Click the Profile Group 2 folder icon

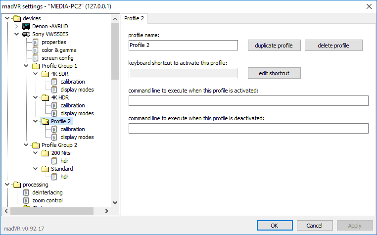click(36, 145)
